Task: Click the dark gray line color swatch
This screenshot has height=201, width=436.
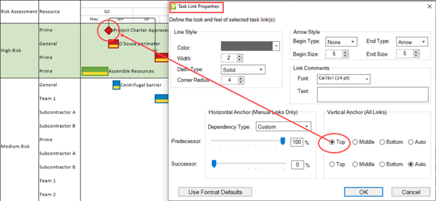Action: click(247, 46)
